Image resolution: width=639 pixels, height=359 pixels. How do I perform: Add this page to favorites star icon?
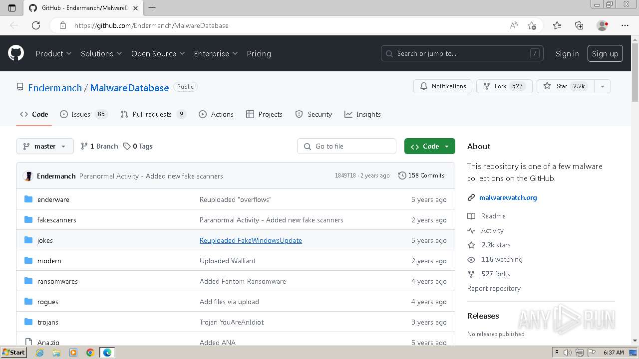[x=532, y=25]
